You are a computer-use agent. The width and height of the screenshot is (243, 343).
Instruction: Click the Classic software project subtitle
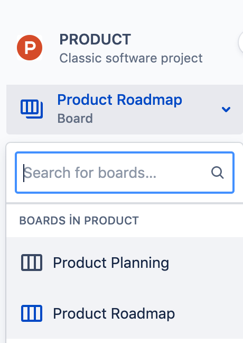(x=131, y=58)
